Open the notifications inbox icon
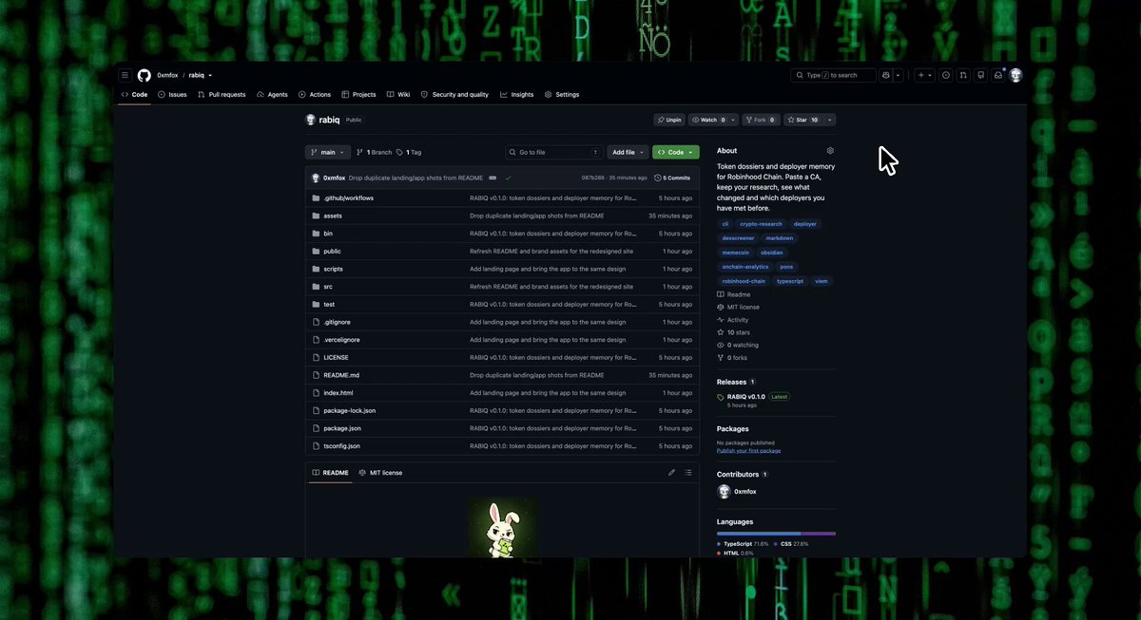Screen dimensions: 1141x620 tap(998, 75)
